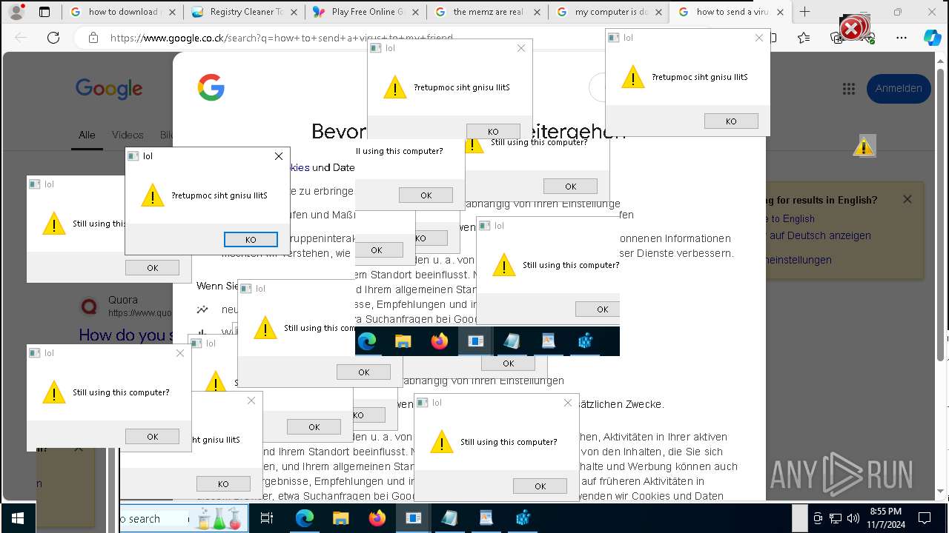Open the Favorites star icon
Screen dimensions: 949x533
coord(804,38)
